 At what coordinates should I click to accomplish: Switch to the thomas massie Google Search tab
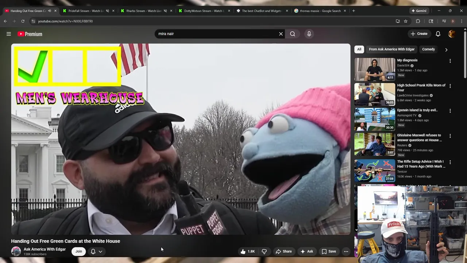(x=320, y=11)
